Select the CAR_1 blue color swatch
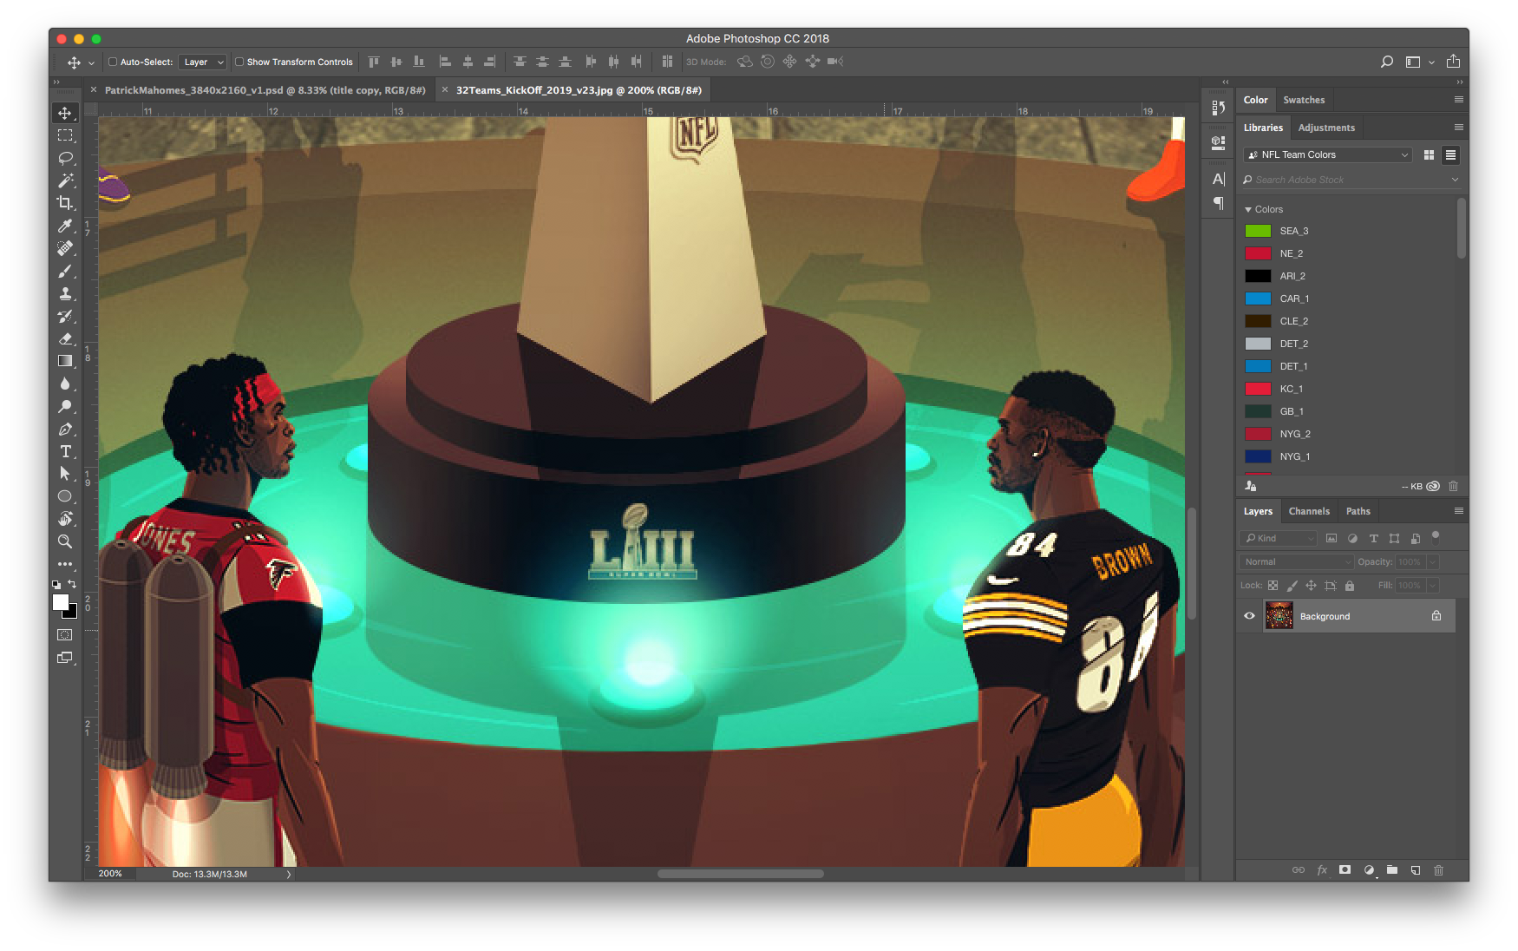The height and width of the screenshot is (951, 1518). coord(1258,298)
